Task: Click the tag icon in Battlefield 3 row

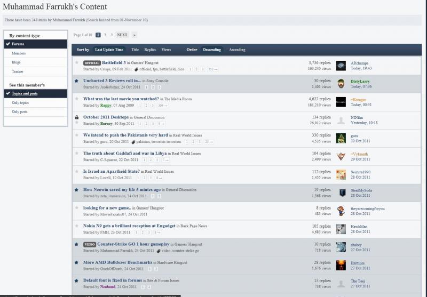Action: [x=137, y=69]
